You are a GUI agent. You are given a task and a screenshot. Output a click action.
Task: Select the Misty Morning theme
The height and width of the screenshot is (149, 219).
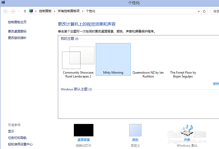pos(113,59)
